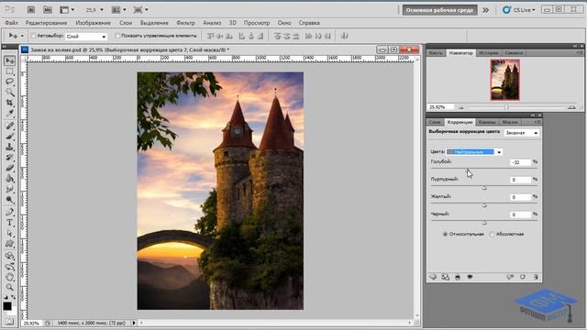Click the reset adjustment icon in Correction panel
Screen dimensions: 587x330
(x=523, y=277)
